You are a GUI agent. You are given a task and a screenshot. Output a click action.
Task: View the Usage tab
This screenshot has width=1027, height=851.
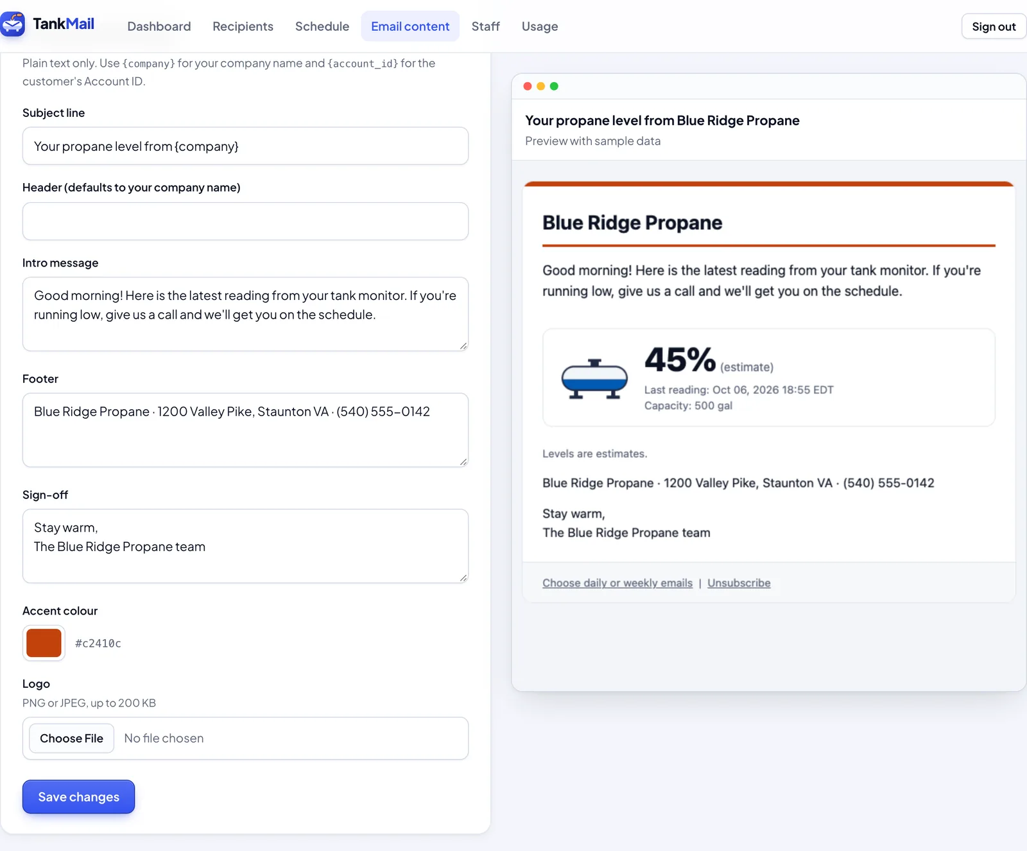(540, 26)
